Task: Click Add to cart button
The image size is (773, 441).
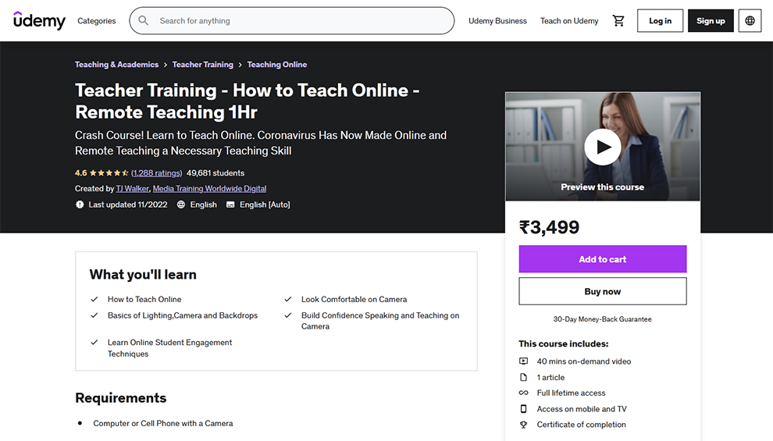Action: [603, 259]
